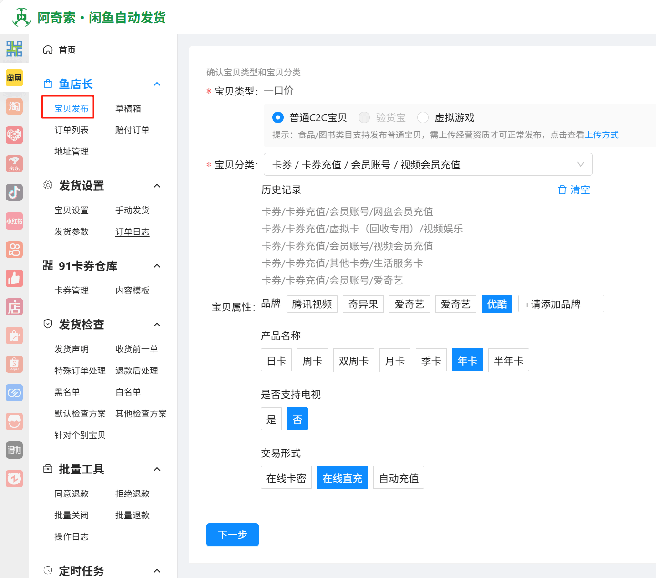Viewport: 656px width, 578px height.
Task: Collapse the 鱼店长 menu section
Action: (x=157, y=84)
